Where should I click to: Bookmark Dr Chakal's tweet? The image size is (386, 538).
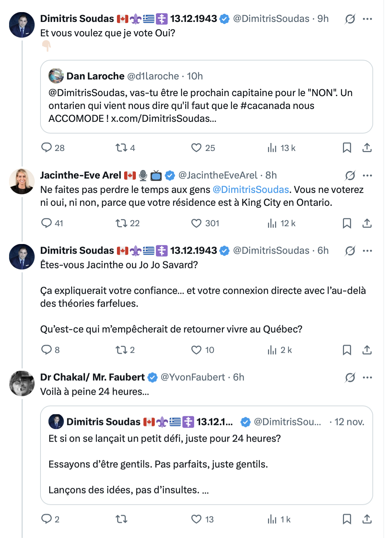pos(347,519)
